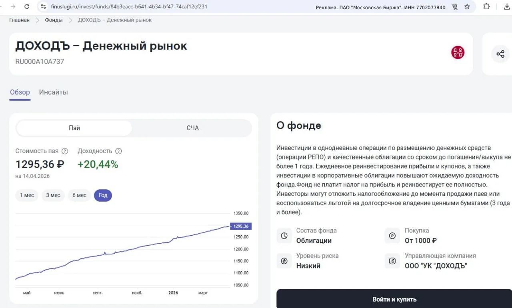512x308 pixels.
Task: Switch chart to Пай view
Action: [x=74, y=128]
